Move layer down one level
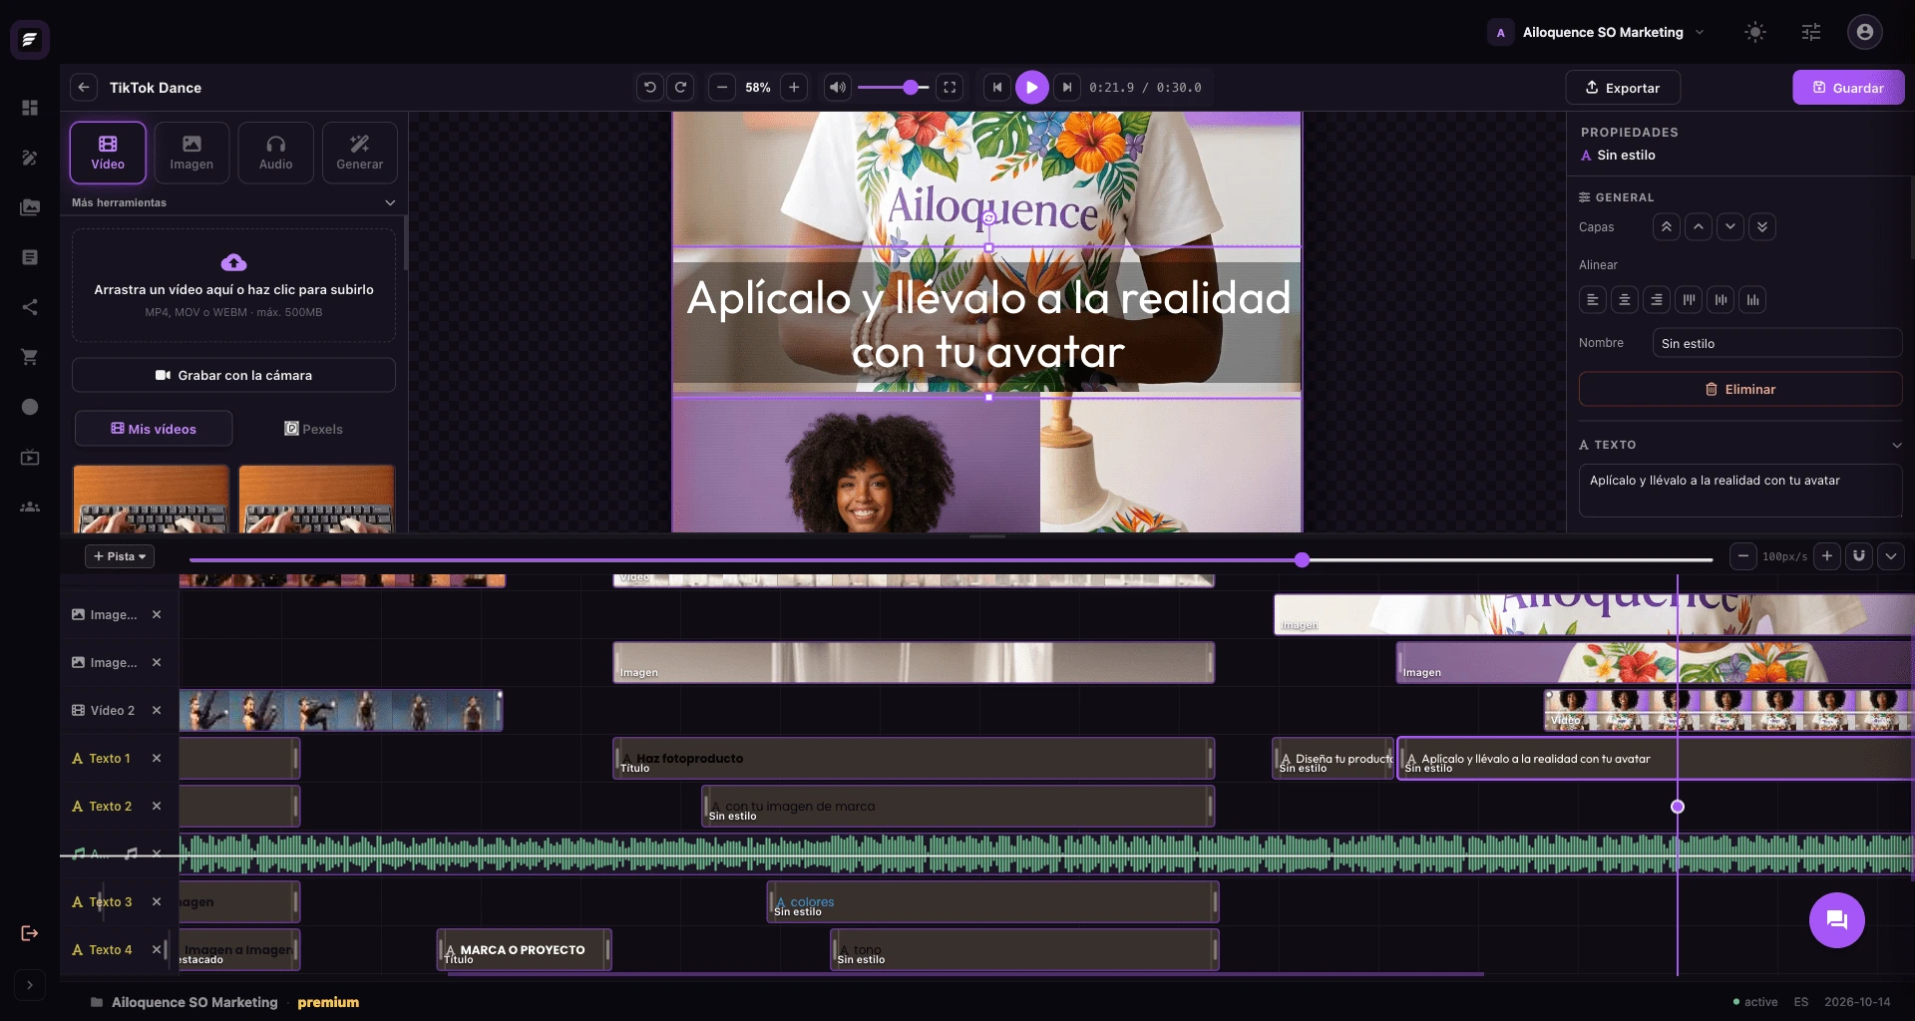Viewport: 1915px width, 1021px height. 1730,227
